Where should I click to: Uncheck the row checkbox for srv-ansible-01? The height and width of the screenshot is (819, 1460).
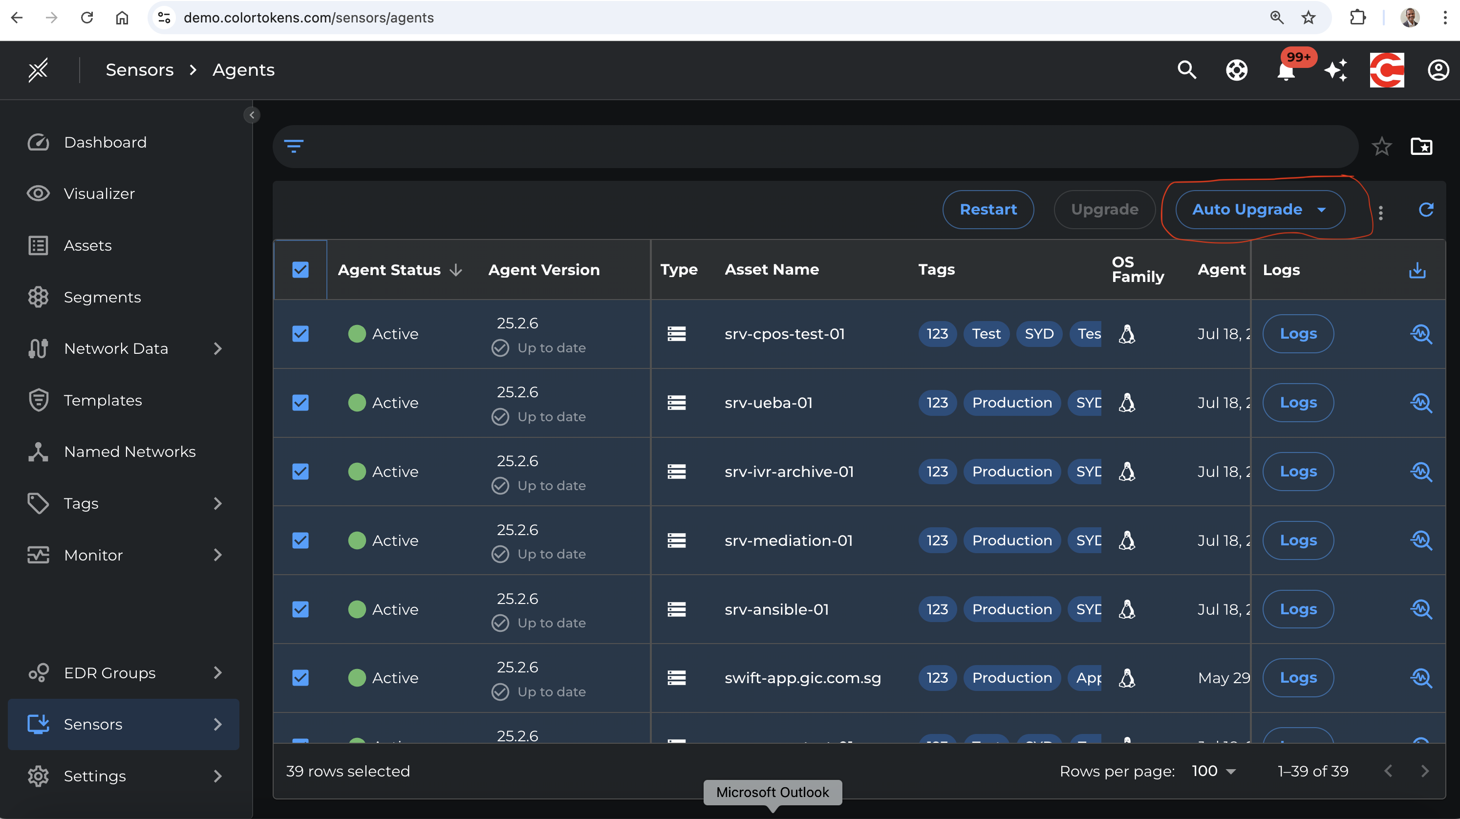300,609
